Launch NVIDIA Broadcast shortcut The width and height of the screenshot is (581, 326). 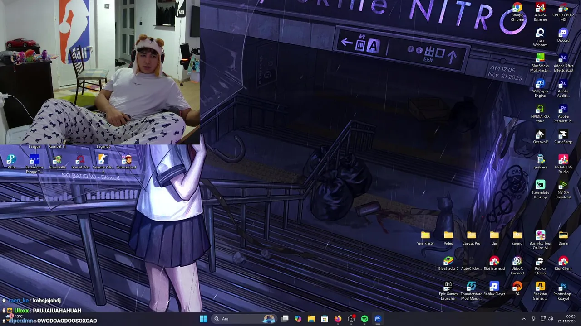point(563,190)
